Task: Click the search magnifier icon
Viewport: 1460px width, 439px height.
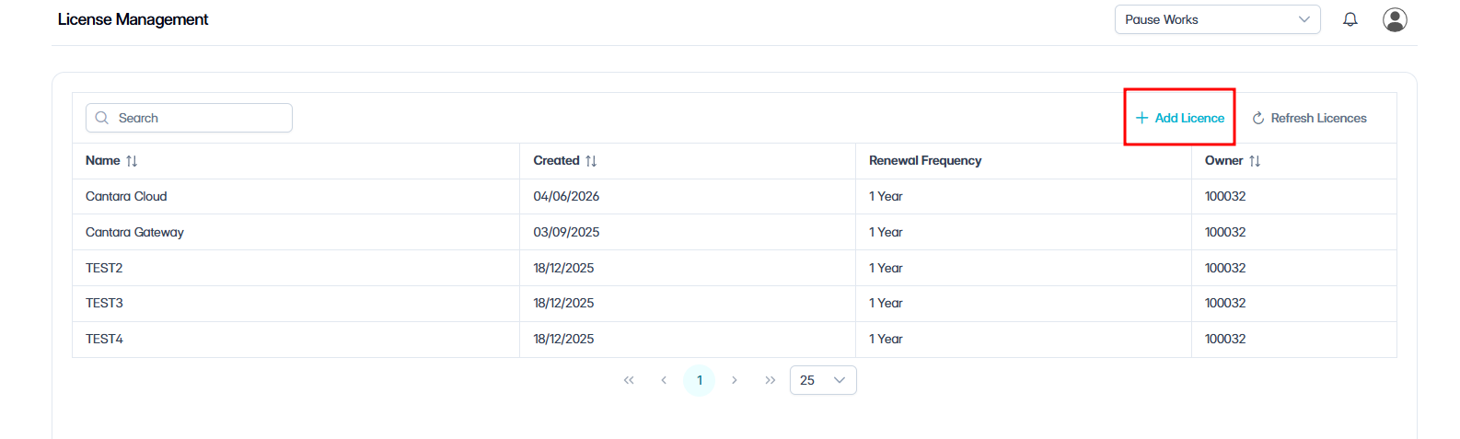Action: pyautogui.click(x=102, y=118)
